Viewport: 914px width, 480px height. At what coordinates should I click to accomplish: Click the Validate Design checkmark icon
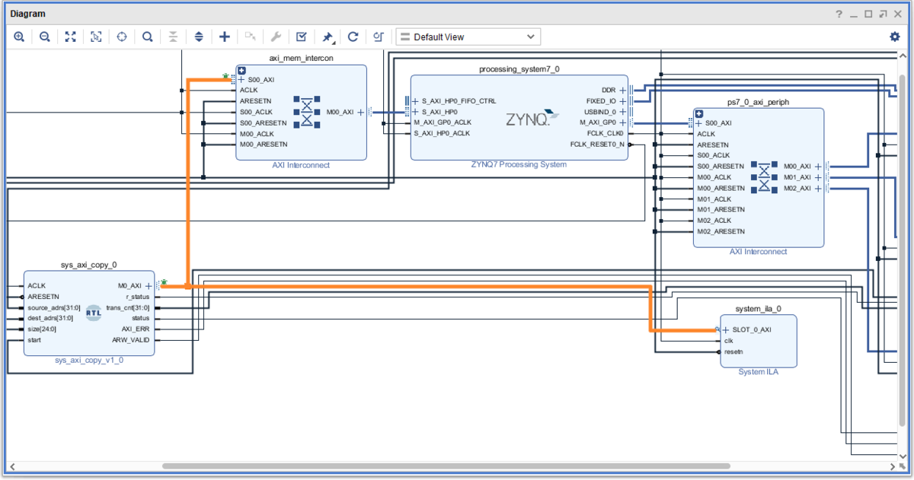302,37
